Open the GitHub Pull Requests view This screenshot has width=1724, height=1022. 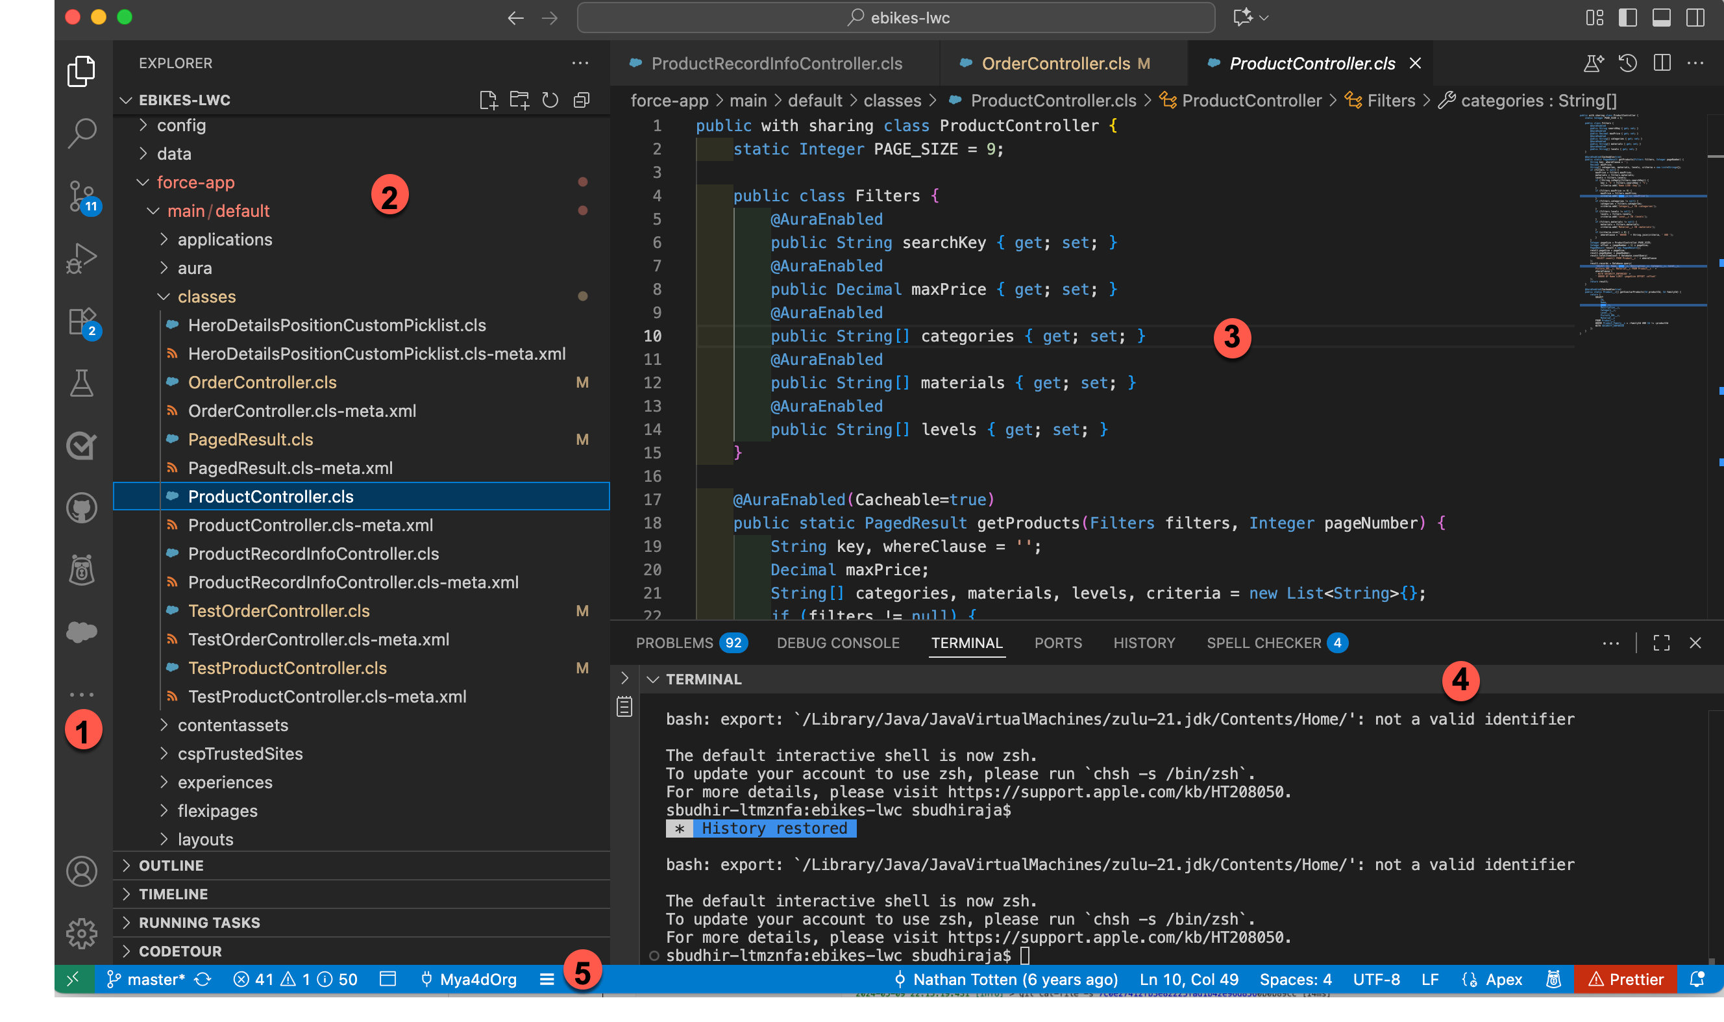[81, 508]
